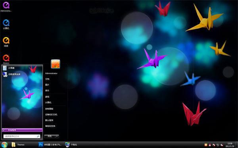Click the Show Desktop strip
The height and width of the screenshot is (148, 238).
(237, 145)
